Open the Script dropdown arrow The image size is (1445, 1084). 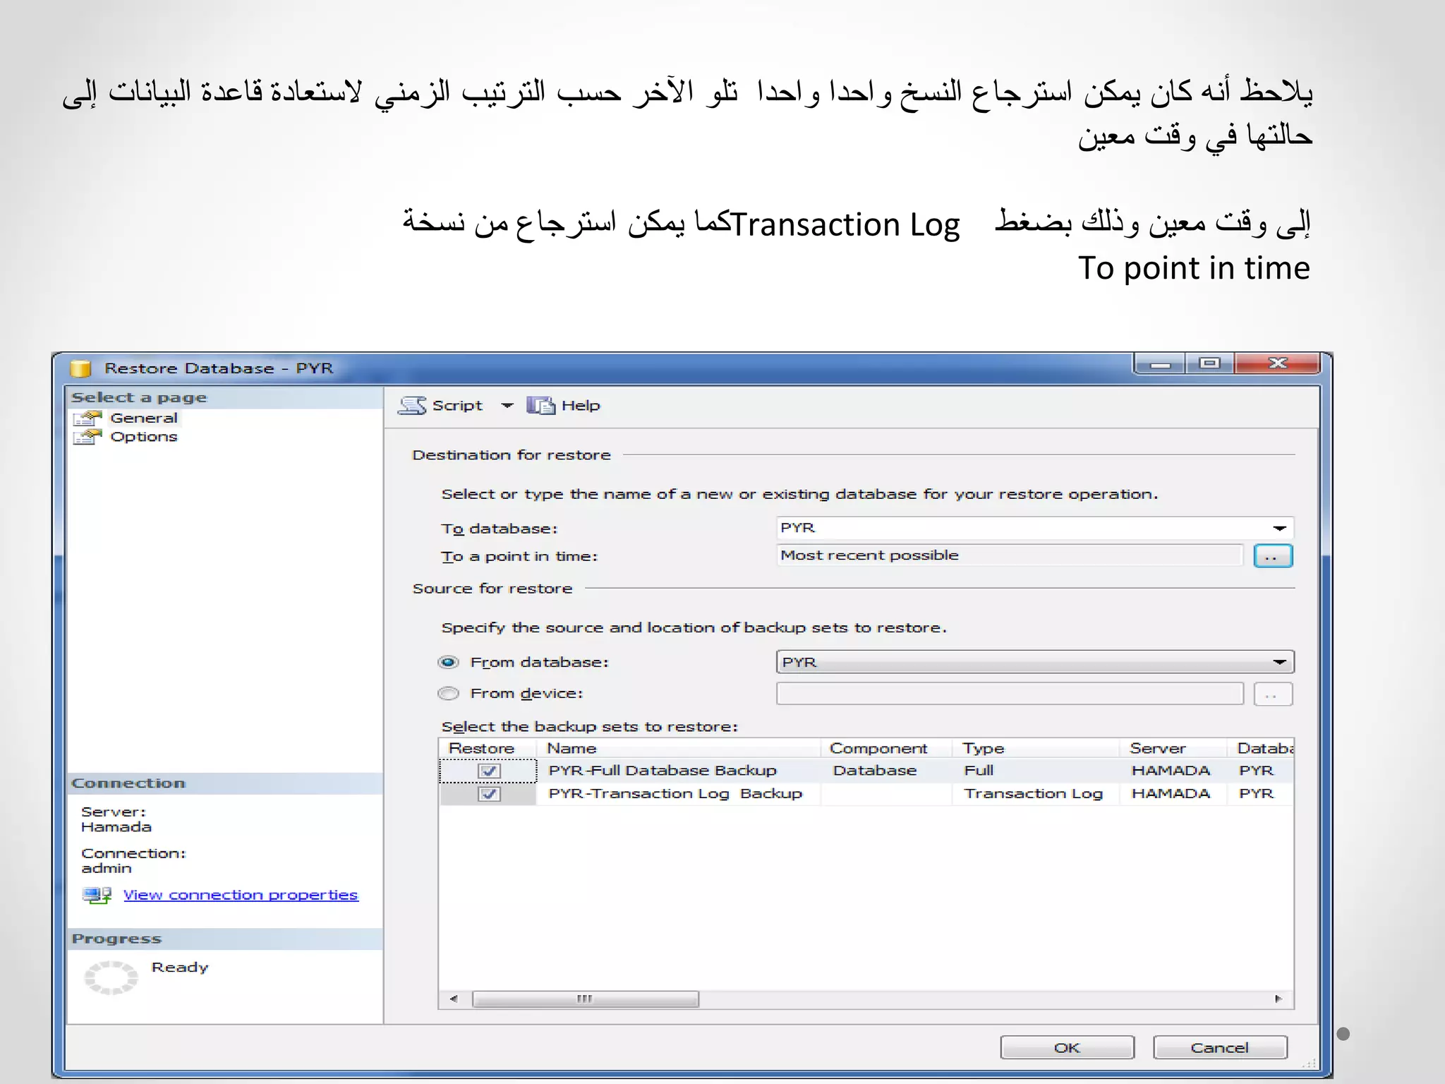tap(507, 406)
